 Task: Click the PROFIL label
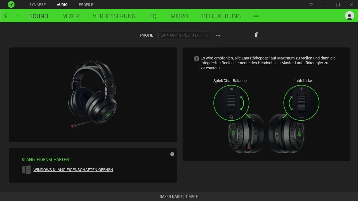click(147, 35)
